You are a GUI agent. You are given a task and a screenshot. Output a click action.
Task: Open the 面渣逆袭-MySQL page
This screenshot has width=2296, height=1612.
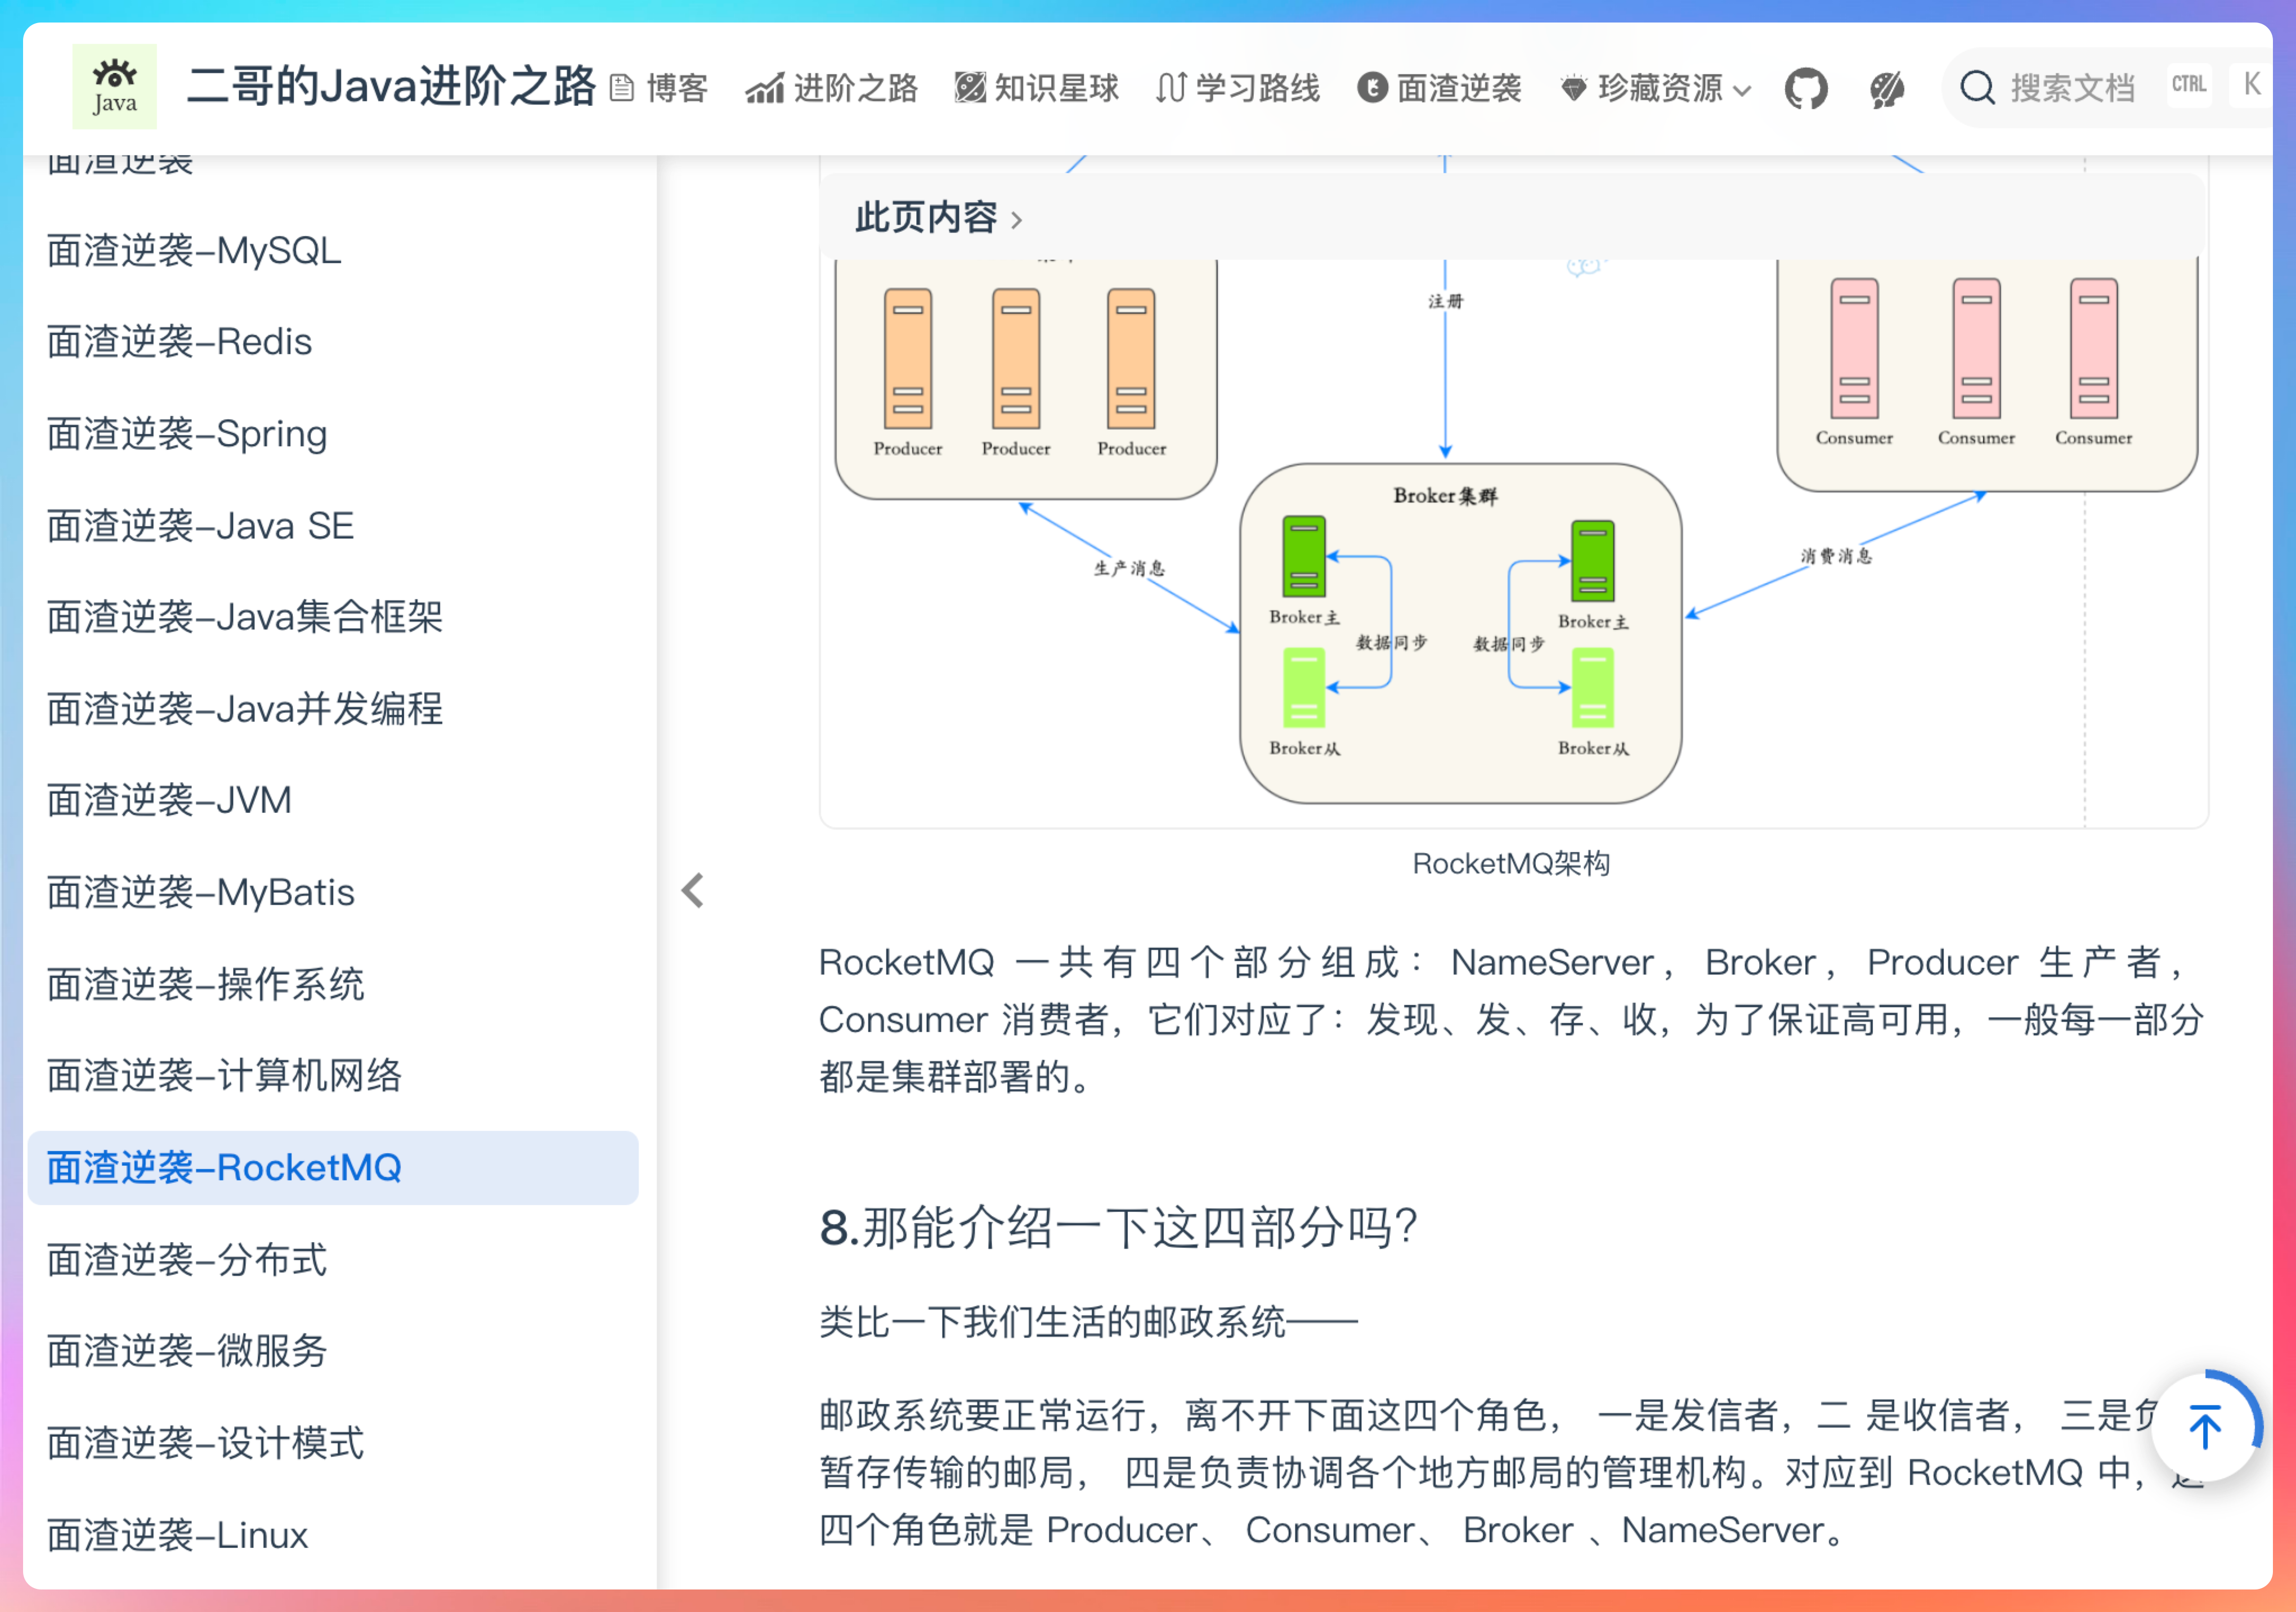tap(194, 251)
